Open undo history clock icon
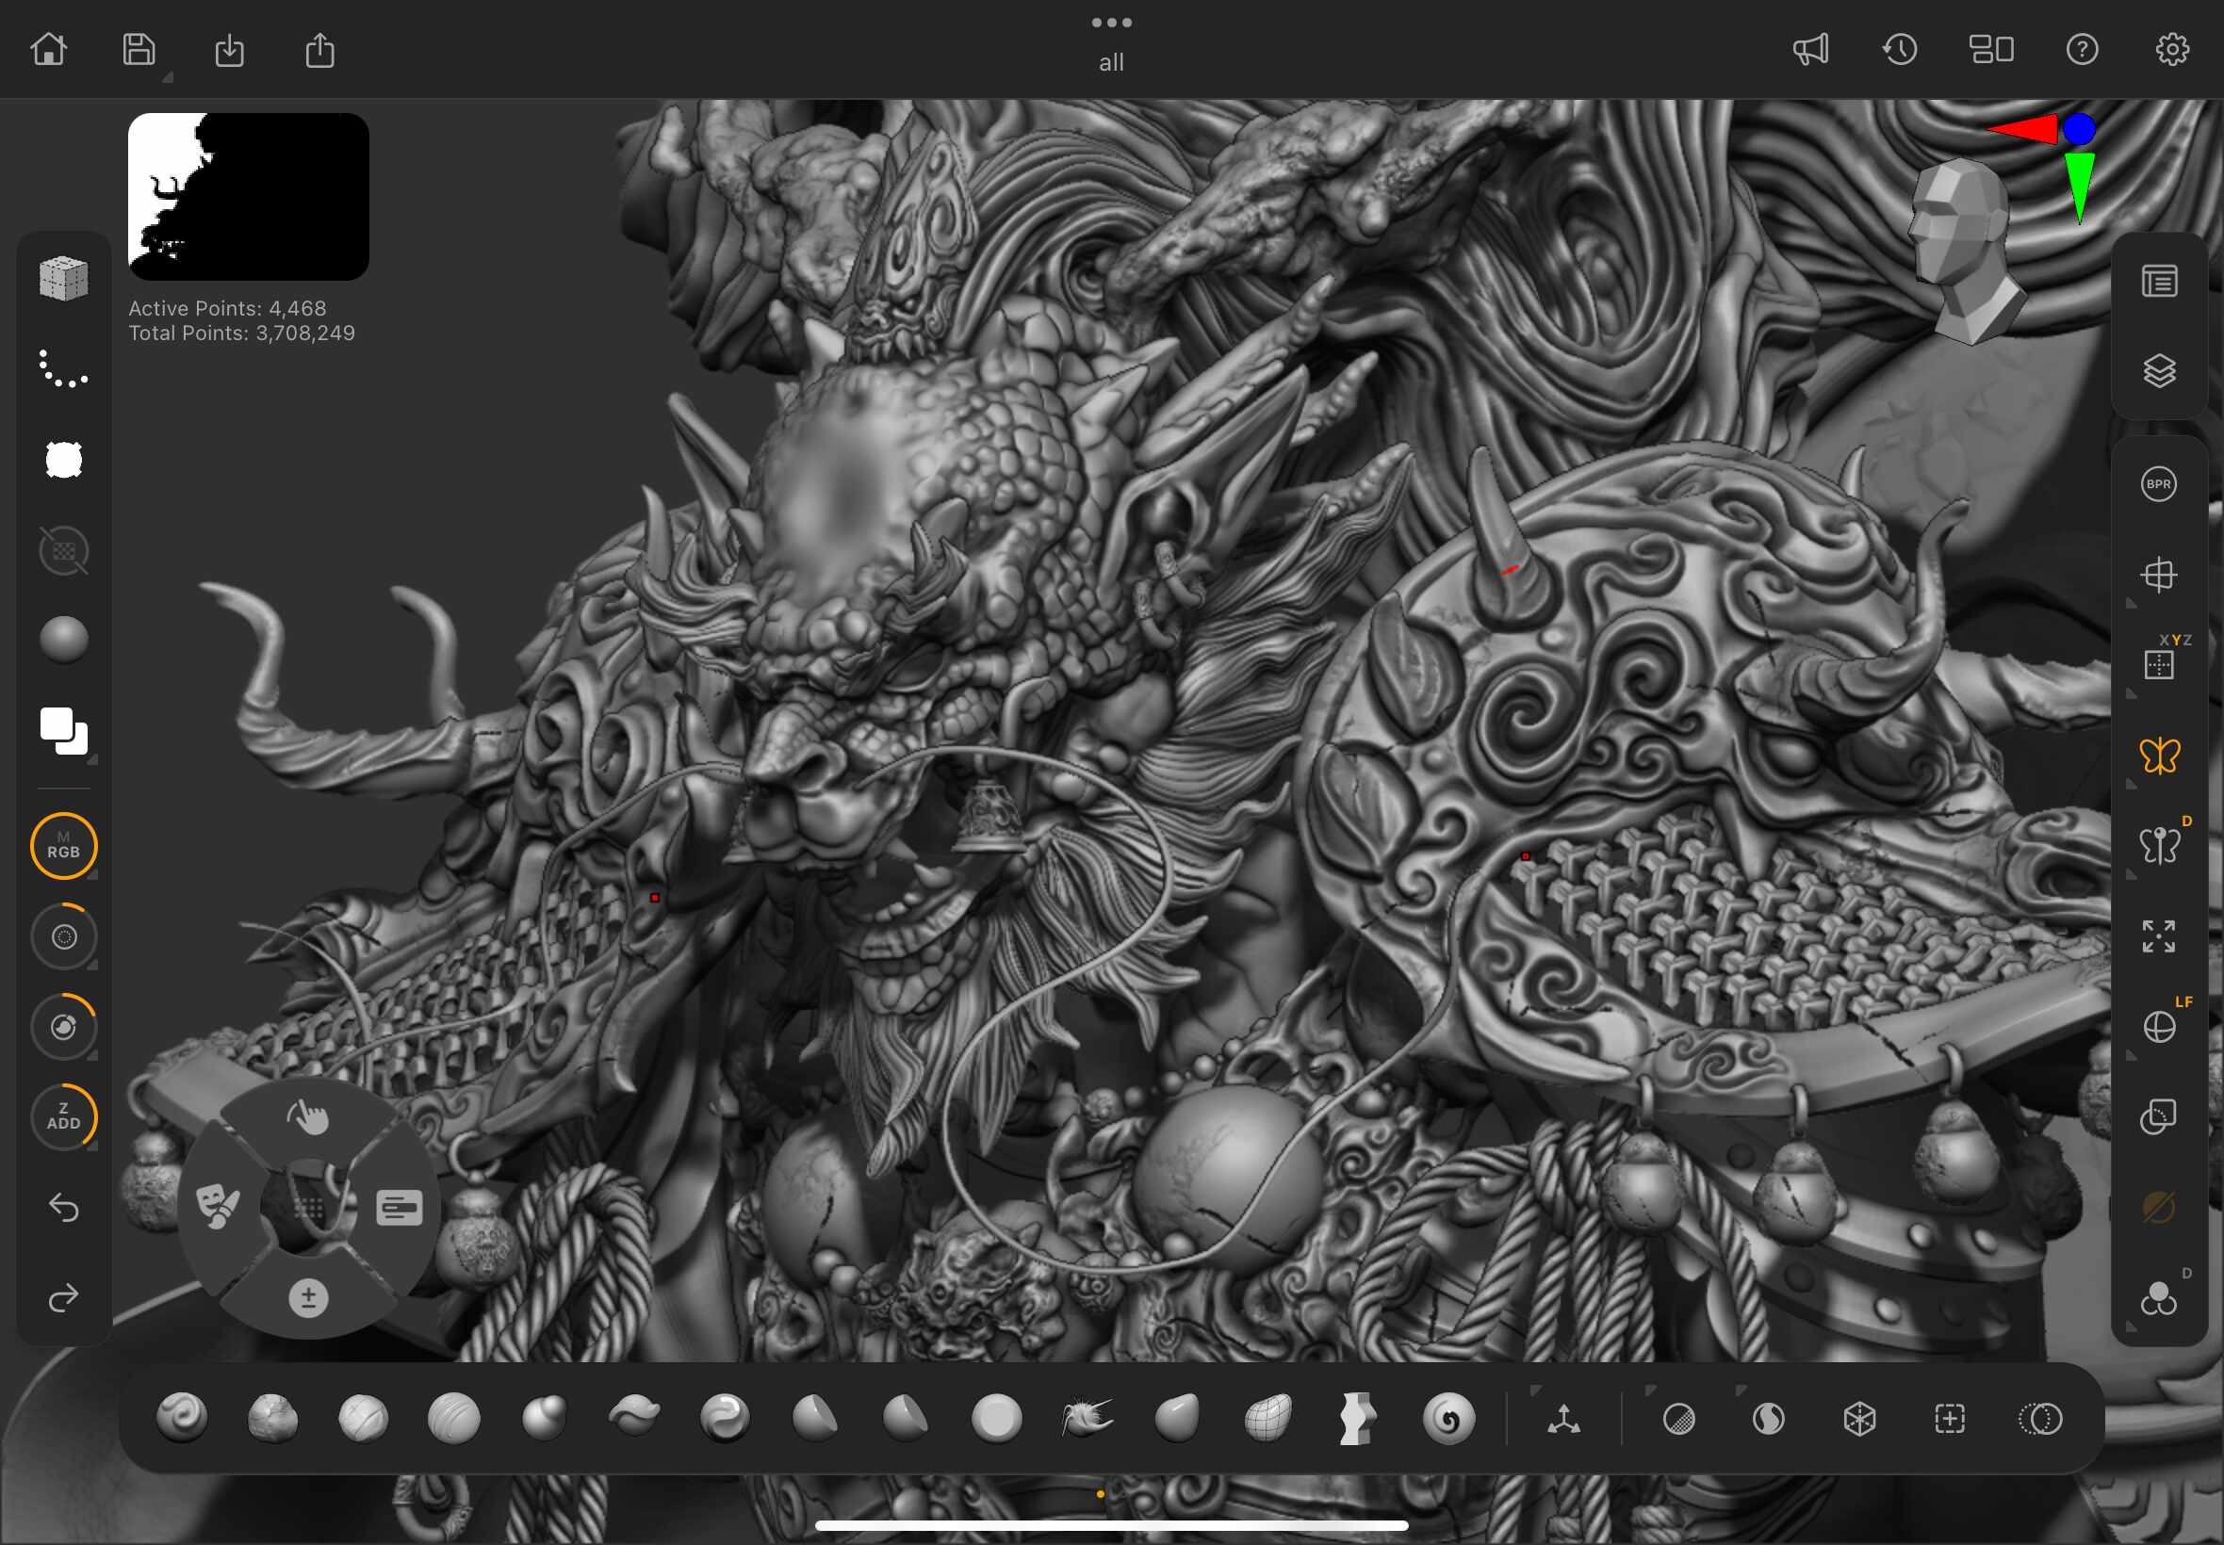 1900,49
